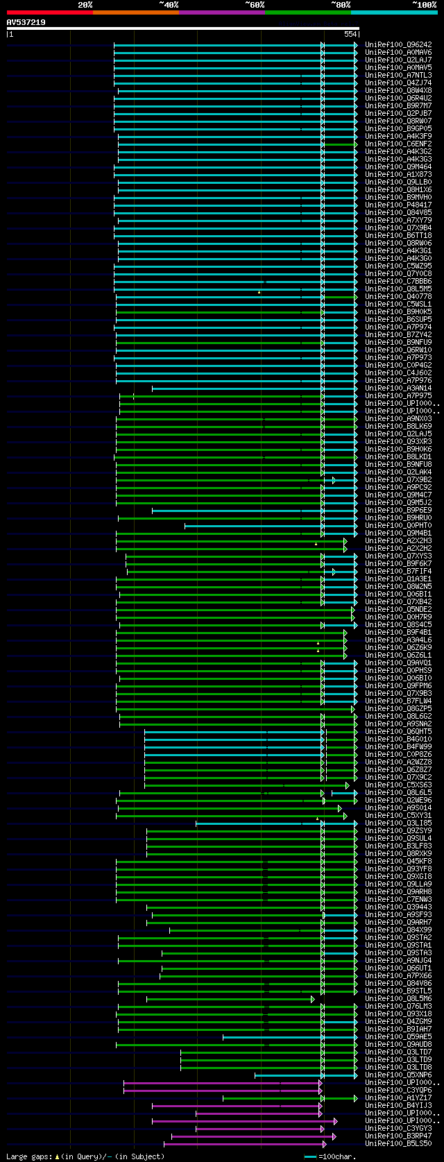Open hit UniRef100_Q4ZJ74
The width and height of the screenshot is (444, 1162).
[398, 83]
